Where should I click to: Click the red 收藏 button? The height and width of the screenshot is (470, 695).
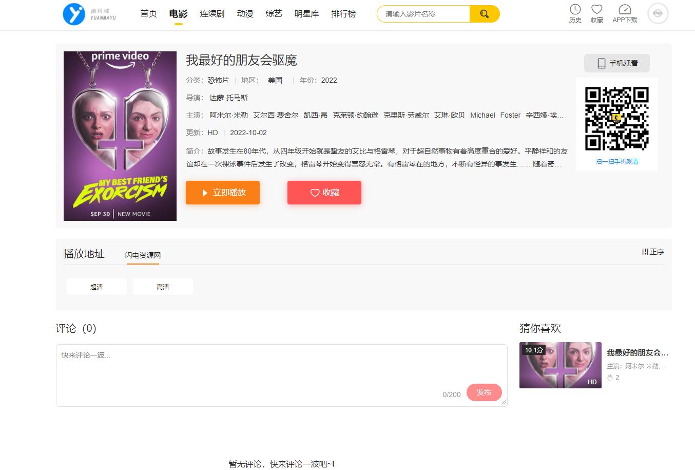324,193
